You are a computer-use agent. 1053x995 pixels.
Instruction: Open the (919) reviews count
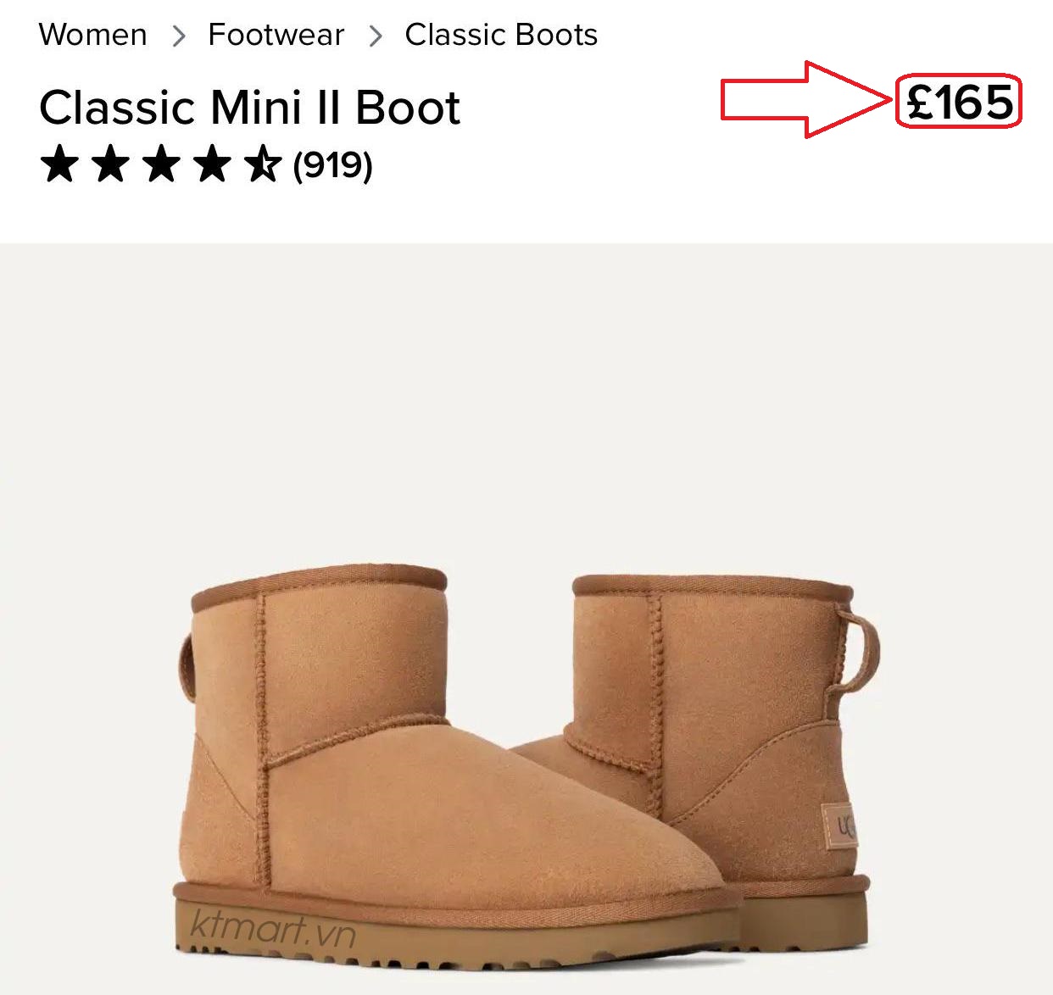pos(332,164)
